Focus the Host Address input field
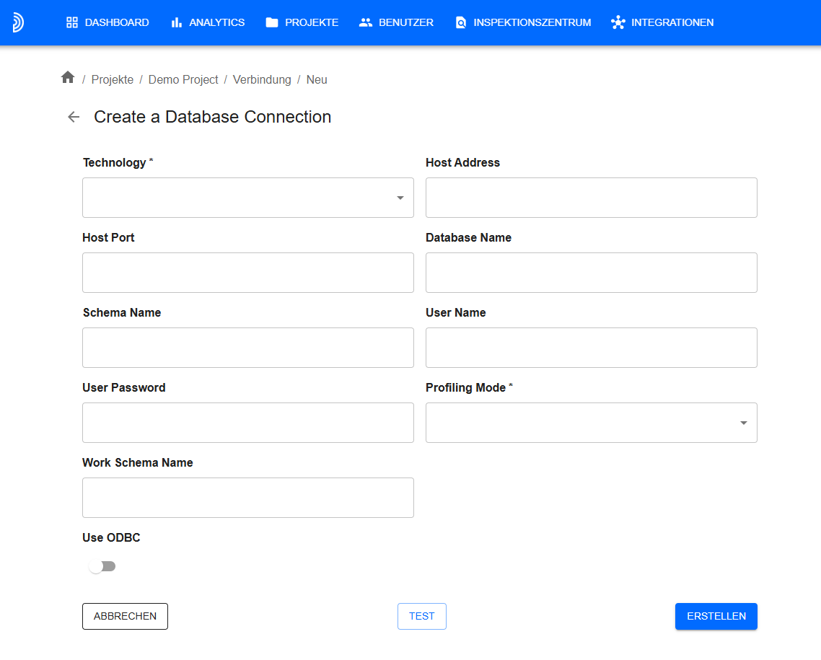Image resolution: width=821 pixels, height=660 pixels. point(591,198)
